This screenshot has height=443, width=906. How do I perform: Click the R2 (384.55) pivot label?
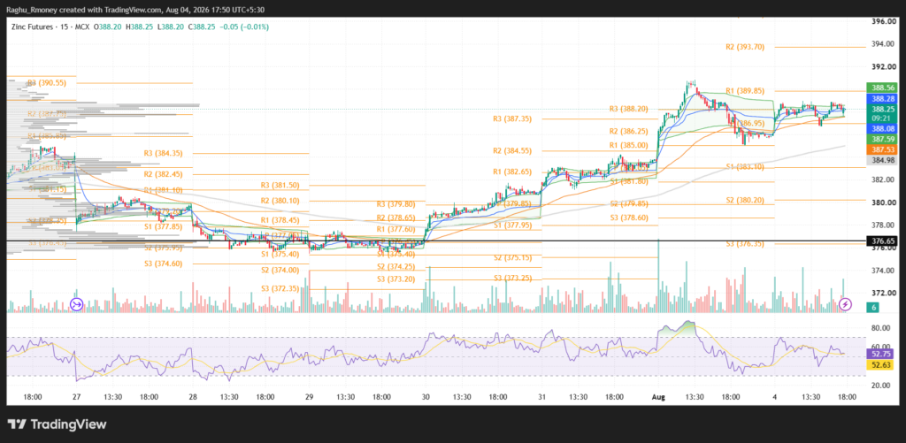tap(512, 150)
